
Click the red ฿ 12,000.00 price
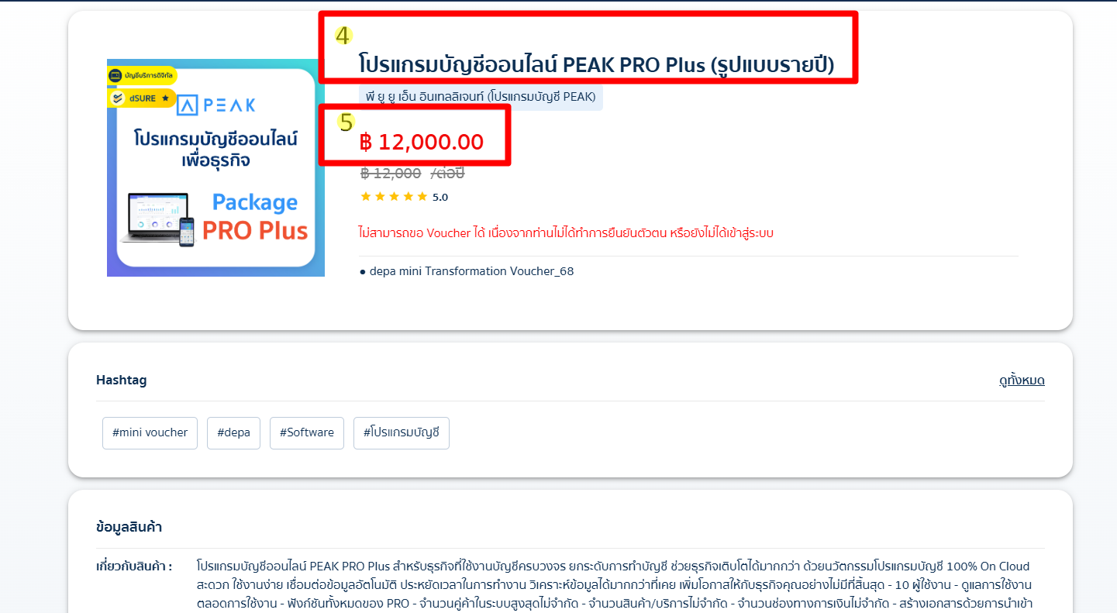click(422, 142)
